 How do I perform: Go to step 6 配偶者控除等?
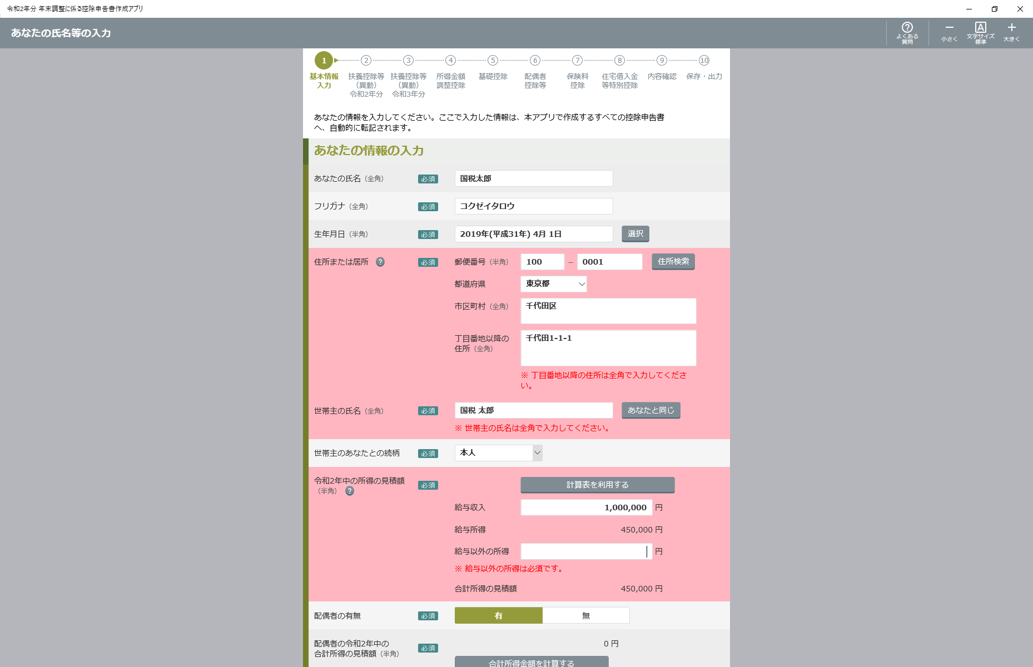[x=535, y=61]
